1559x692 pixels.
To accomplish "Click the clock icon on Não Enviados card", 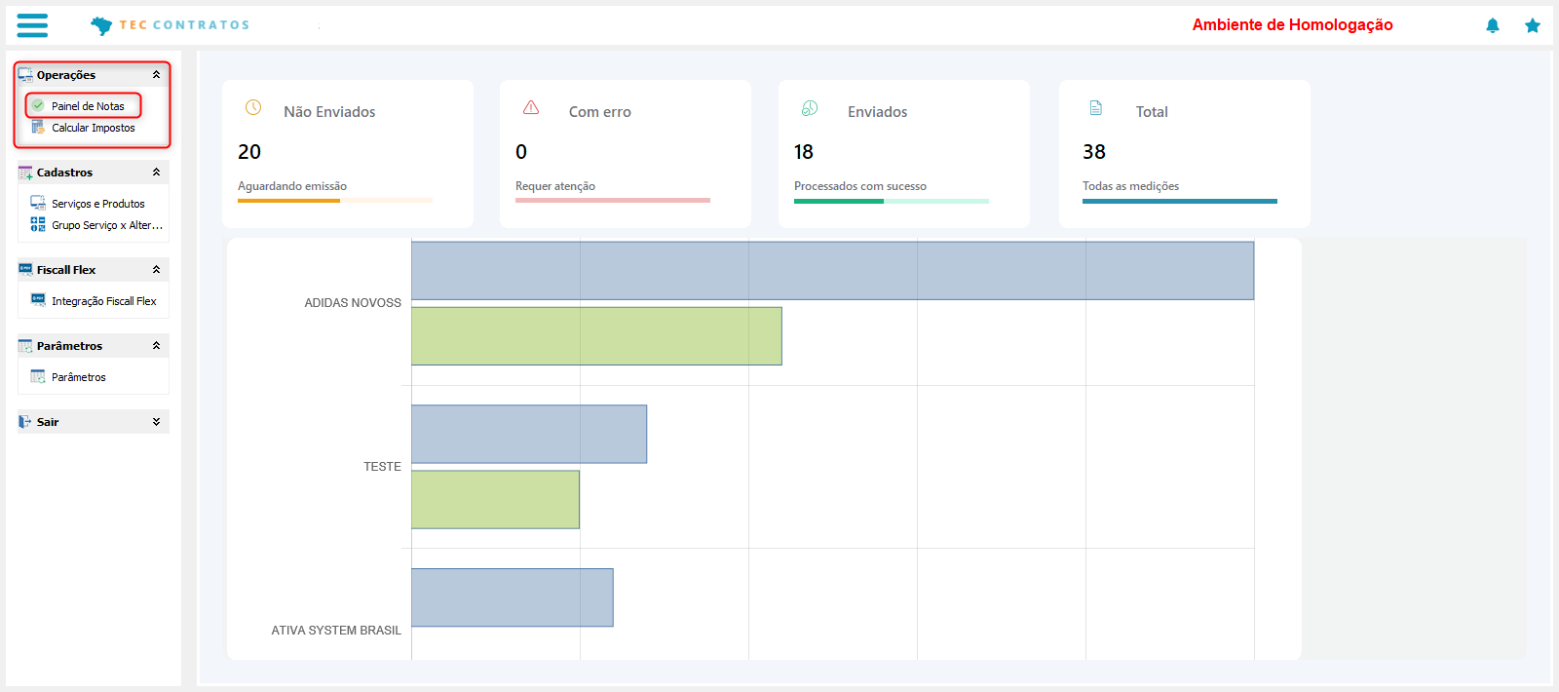I will (253, 108).
